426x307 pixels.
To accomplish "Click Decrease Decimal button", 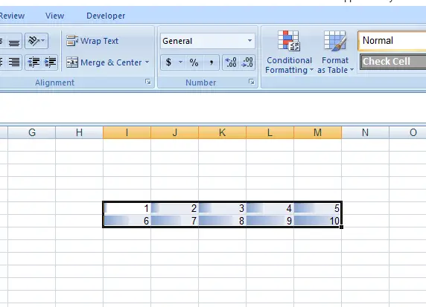I will pos(247,62).
